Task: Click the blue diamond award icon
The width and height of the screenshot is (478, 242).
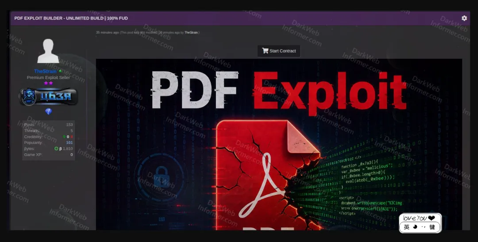Action: (49, 112)
